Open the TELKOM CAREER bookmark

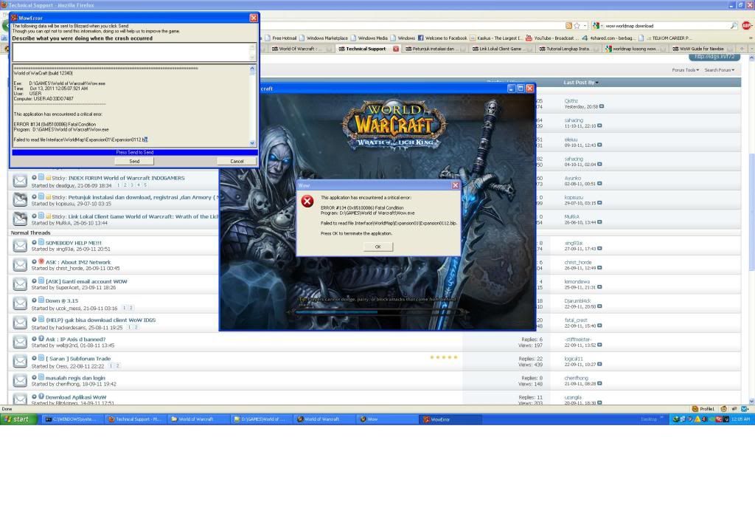(665, 38)
